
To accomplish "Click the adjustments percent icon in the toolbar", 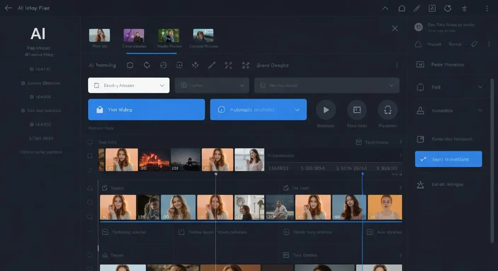I will pyautogui.click(x=228, y=65).
